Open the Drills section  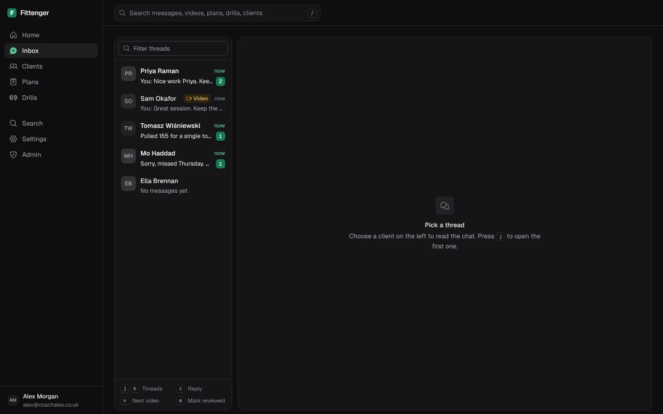click(x=51, y=98)
